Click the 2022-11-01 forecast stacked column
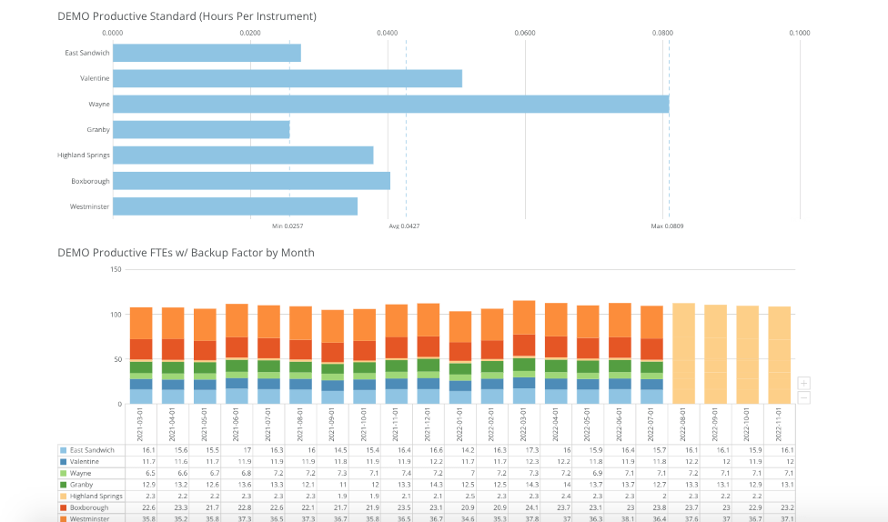This screenshot has height=522, width=888. pyautogui.click(x=779, y=355)
